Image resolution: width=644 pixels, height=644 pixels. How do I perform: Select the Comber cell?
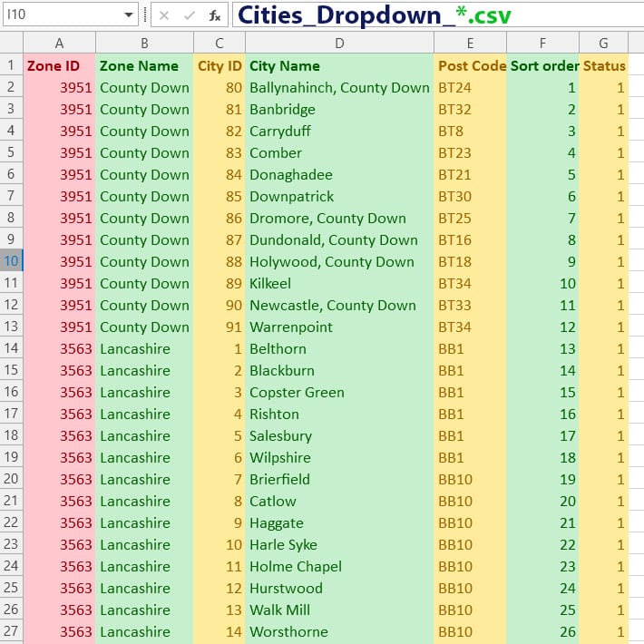click(339, 152)
